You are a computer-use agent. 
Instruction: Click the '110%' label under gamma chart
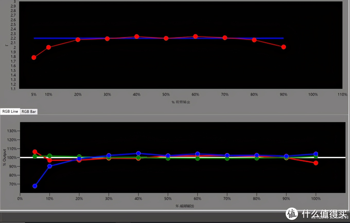coord(342,95)
